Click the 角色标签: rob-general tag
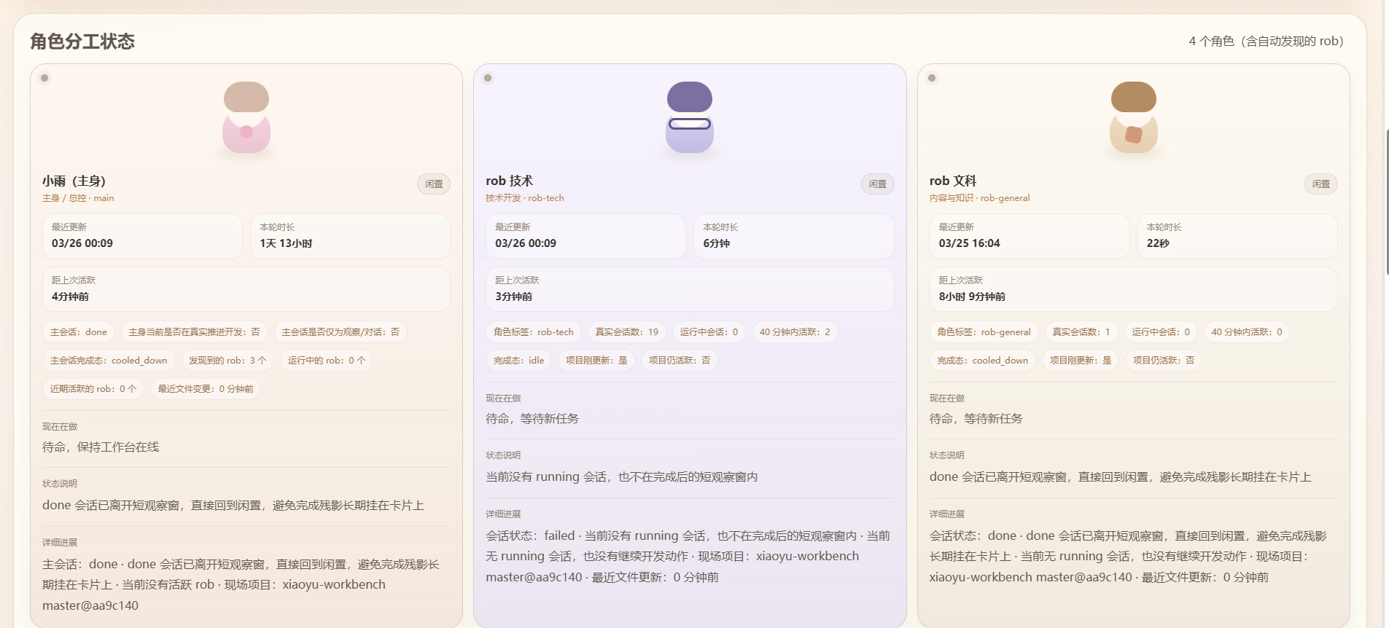This screenshot has height=628, width=1389. click(984, 332)
